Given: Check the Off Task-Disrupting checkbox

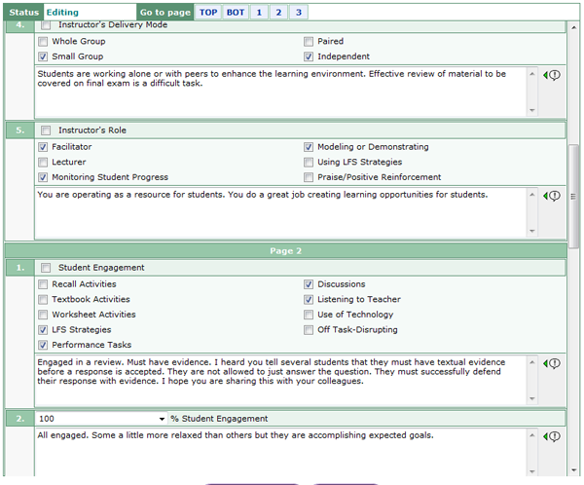Looking at the screenshot, I should tap(309, 330).
